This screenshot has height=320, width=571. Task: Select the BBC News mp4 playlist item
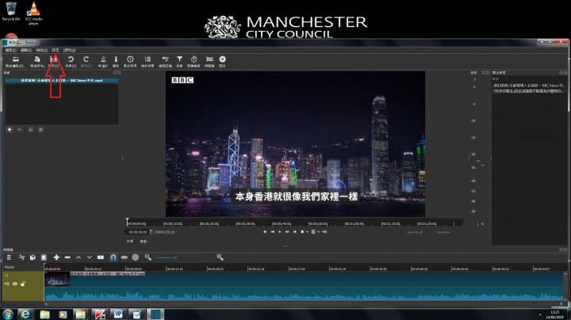(x=62, y=80)
